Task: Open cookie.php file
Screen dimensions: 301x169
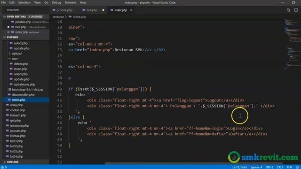Action: click(x=17, y=110)
